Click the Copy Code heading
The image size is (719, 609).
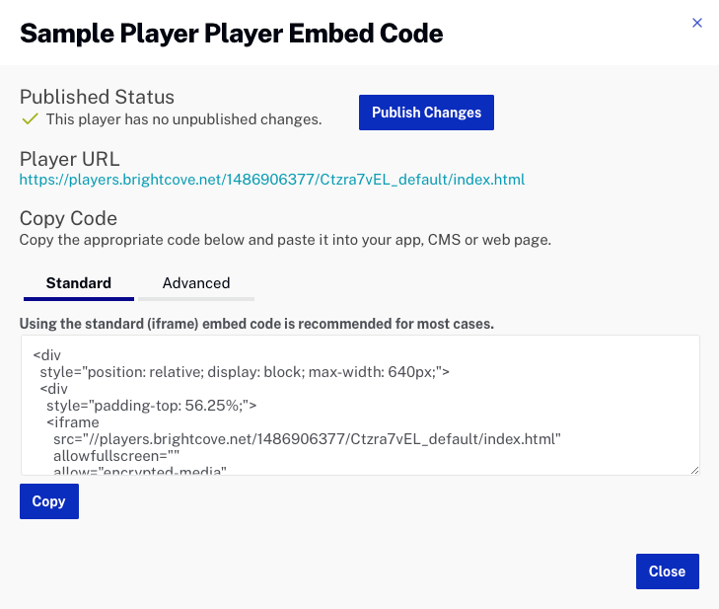[68, 218]
